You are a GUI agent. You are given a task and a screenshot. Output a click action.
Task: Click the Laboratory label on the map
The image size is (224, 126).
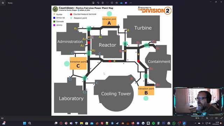(x=71, y=98)
